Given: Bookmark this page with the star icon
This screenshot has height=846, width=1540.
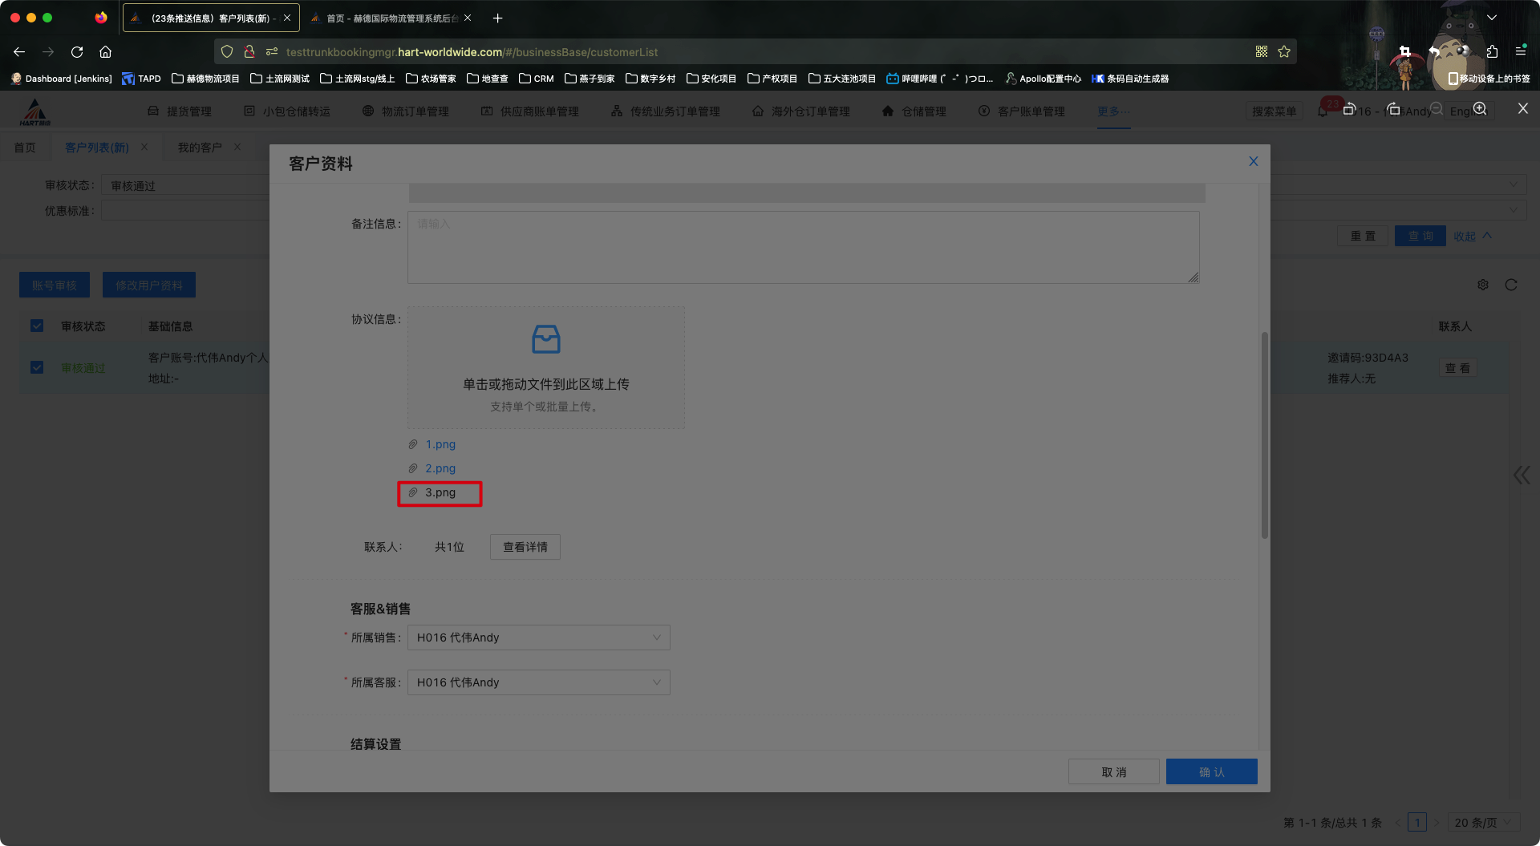Looking at the screenshot, I should [1284, 52].
